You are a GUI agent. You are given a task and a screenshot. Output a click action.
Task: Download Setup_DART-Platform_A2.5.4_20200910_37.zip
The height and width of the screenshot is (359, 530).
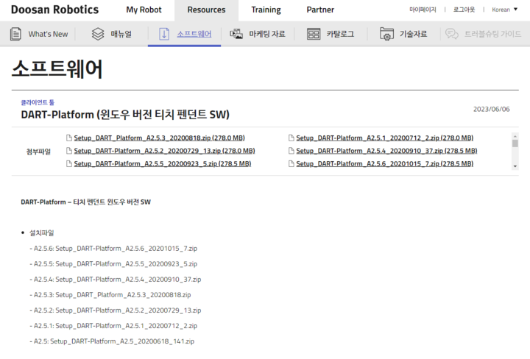386,151
